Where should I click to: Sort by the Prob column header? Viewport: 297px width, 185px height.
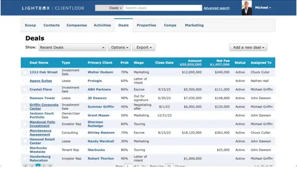pyautogui.click(x=124, y=63)
